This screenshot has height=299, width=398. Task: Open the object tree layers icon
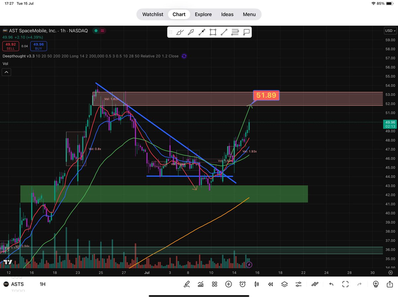(284, 284)
